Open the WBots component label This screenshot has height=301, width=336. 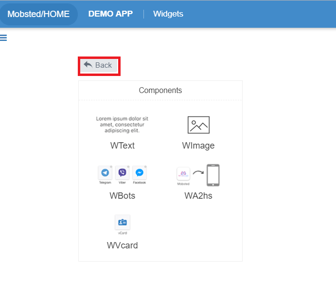click(x=122, y=196)
